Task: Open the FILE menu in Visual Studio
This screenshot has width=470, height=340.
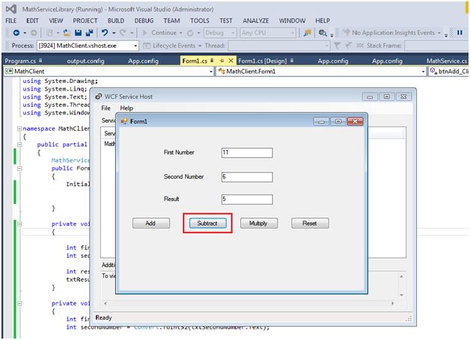Action: point(11,21)
